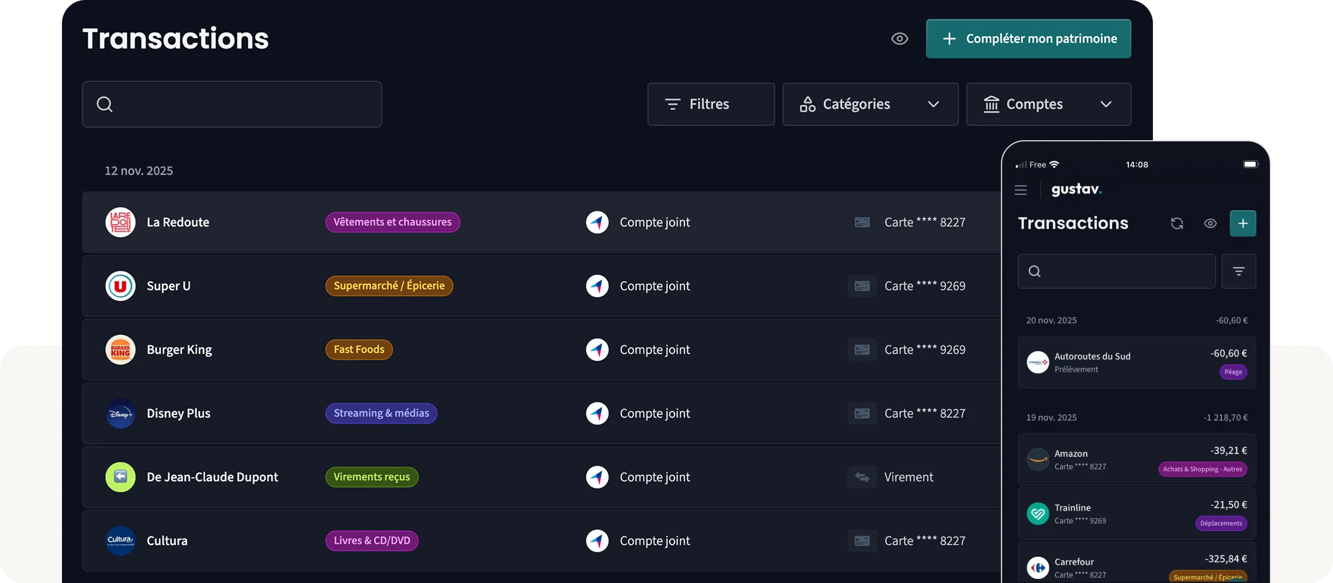Click the refresh icon in mobile header
Image resolution: width=1333 pixels, height=583 pixels.
pyautogui.click(x=1176, y=224)
